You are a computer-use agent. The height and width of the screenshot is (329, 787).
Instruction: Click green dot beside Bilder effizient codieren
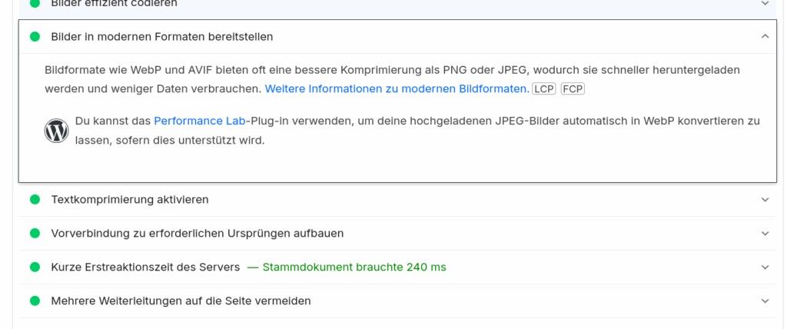(x=35, y=4)
